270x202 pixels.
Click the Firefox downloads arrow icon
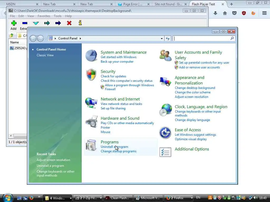tap(215, 13)
